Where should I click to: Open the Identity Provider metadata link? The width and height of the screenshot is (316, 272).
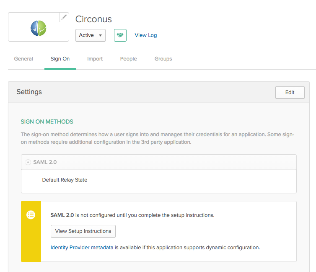click(x=82, y=248)
